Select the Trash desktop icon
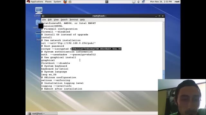The image size is (206, 115). [38, 36]
